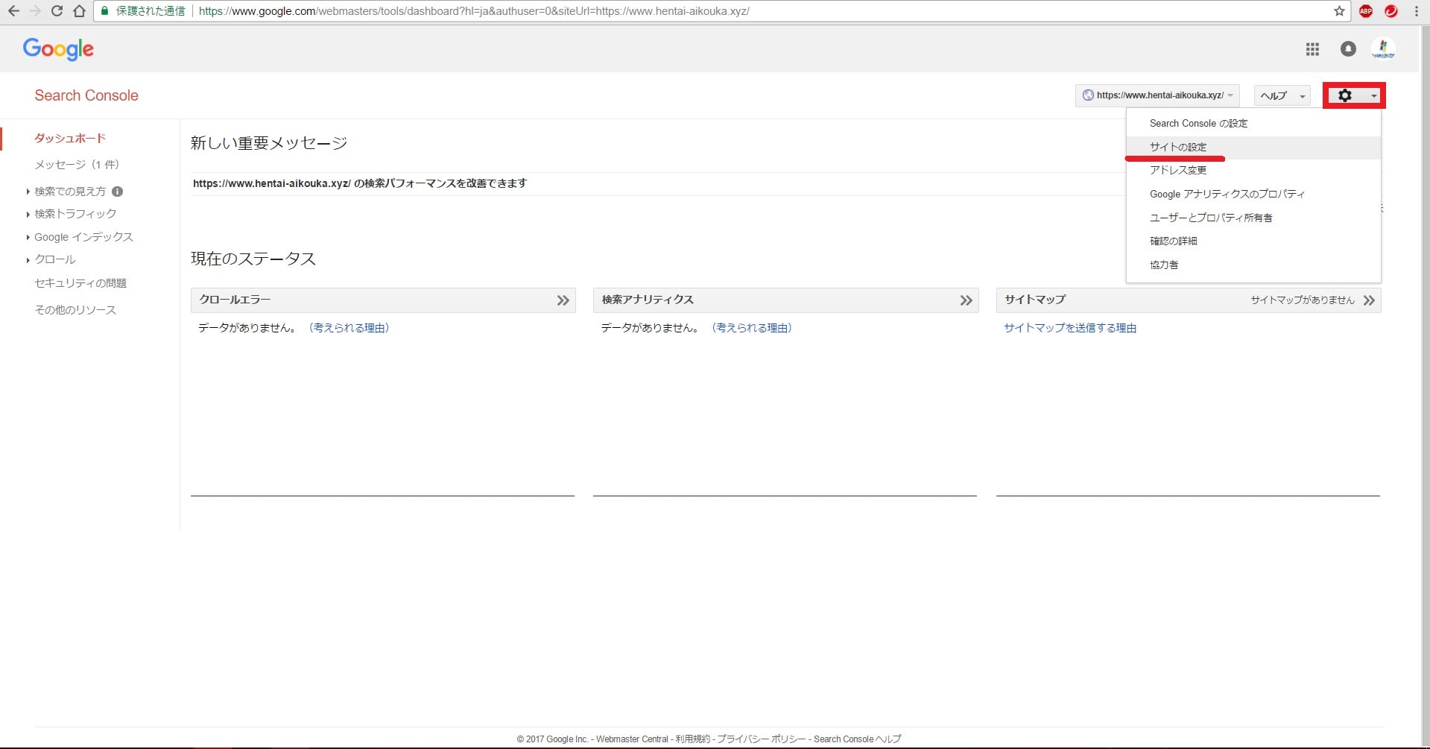1430x749 pixels.
Task: Select ユーザーとプロパティ所有者 menu entry
Action: tap(1253, 218)
